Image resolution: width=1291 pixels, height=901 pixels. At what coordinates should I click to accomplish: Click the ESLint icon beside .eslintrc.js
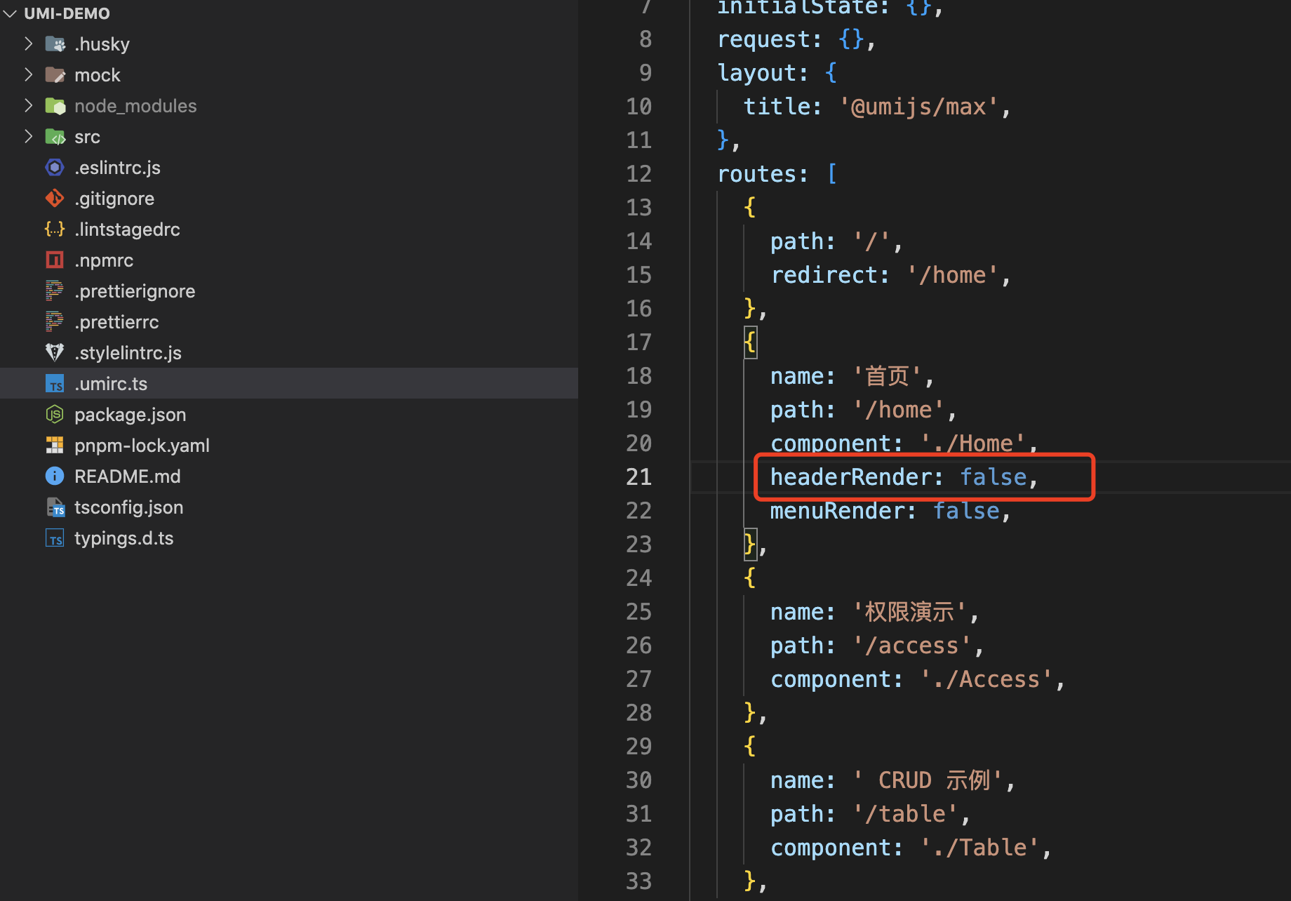(55, 167)
